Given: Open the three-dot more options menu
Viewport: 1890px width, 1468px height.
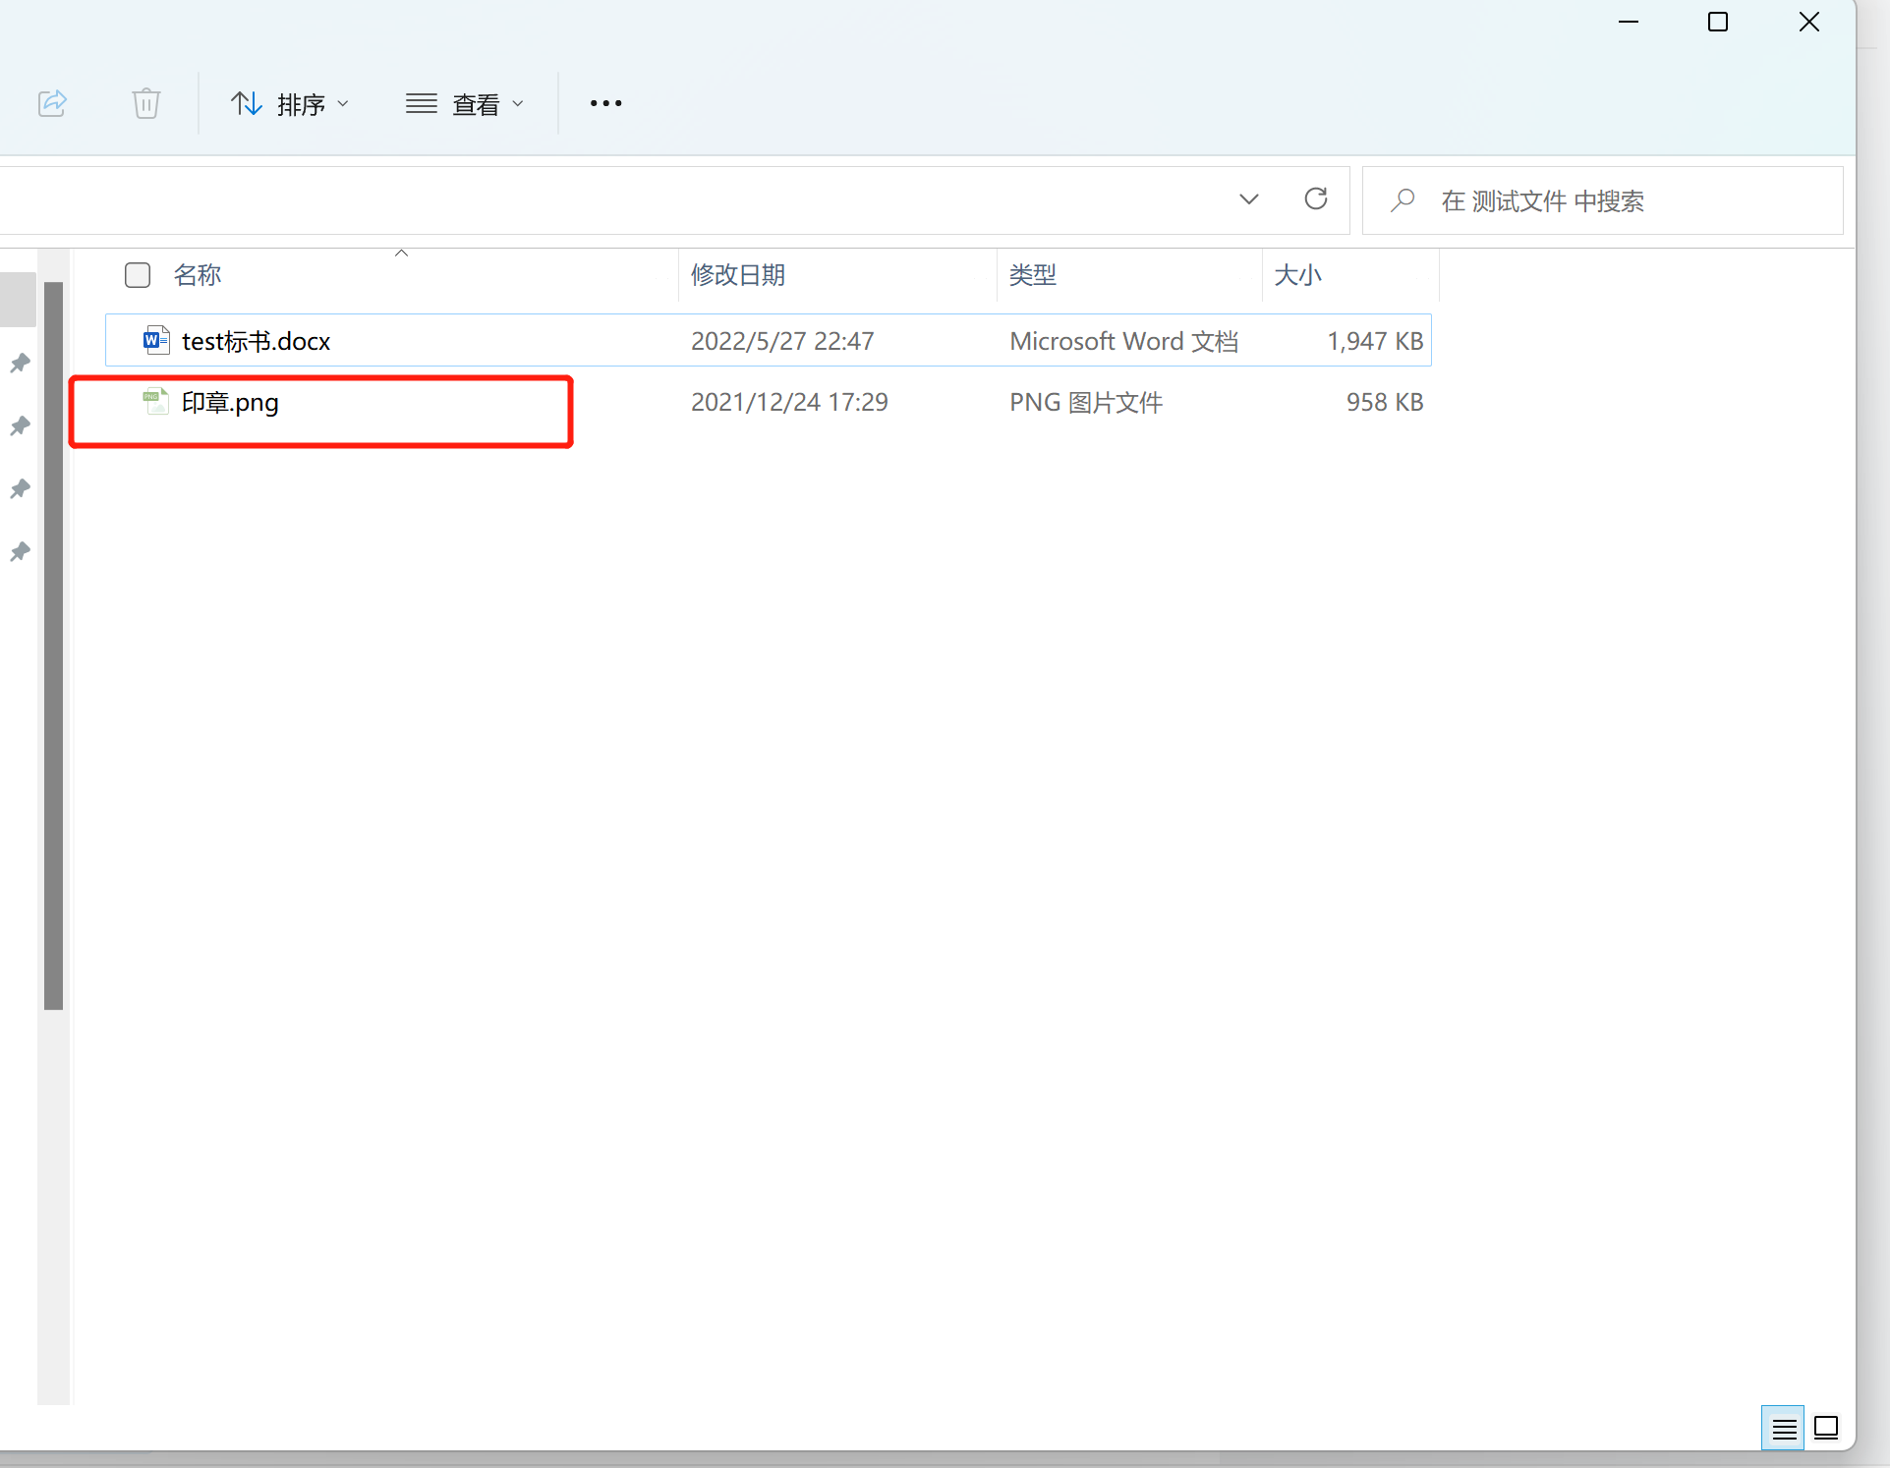Looking at the screenshot, I should [605, 103].
